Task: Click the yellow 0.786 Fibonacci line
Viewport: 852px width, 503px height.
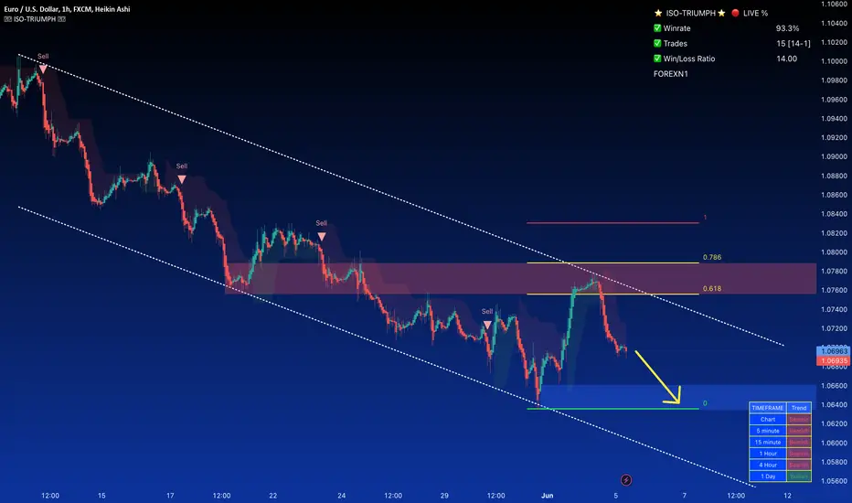Action: (612, 262)
